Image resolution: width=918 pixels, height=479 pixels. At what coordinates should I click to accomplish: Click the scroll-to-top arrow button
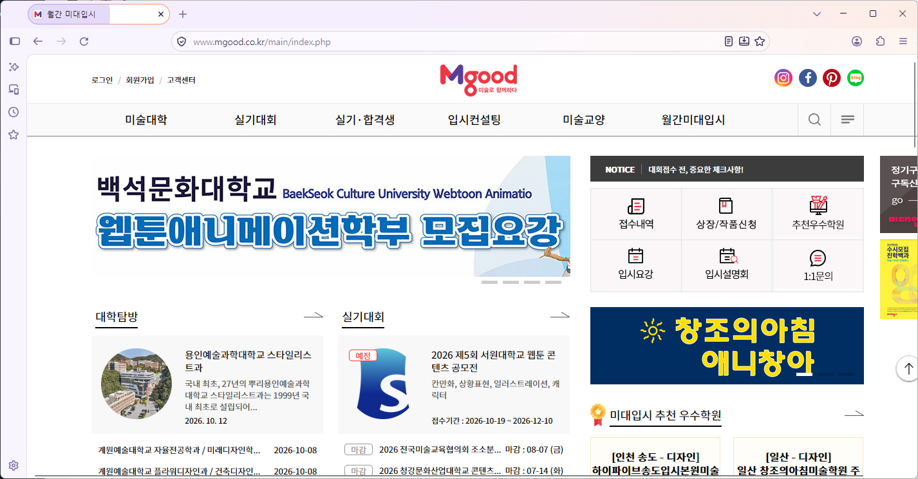908,368
